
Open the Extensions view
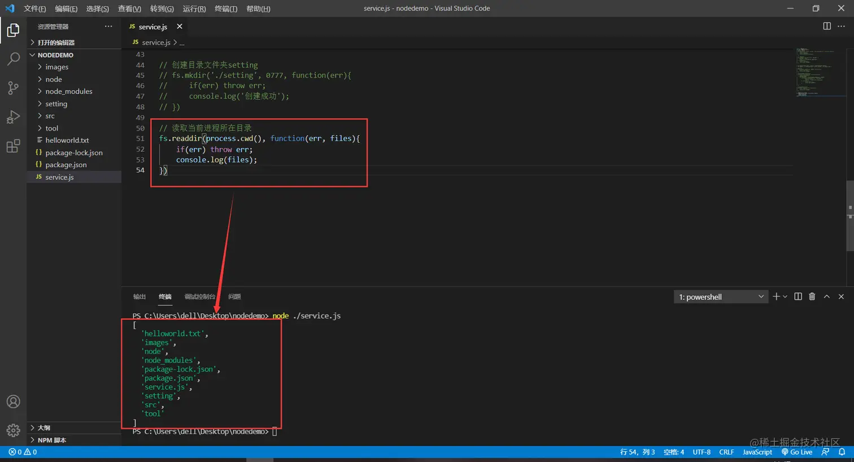point(13,146)
